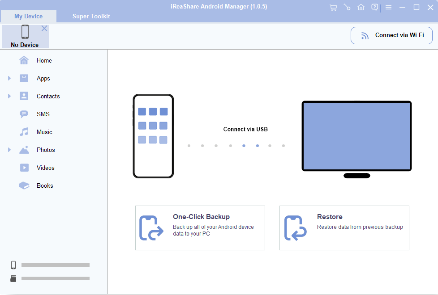Image resolution: width=438 pixels, height=295 pixels.
Task: Open the hamburger menu icon
Action: pyautogui.click(x=389, y=8)
